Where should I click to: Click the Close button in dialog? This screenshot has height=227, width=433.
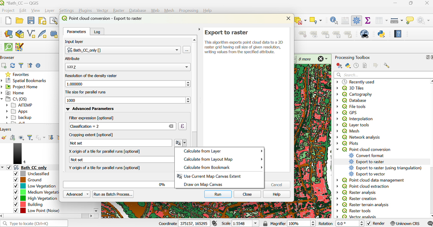coord(247,194)
